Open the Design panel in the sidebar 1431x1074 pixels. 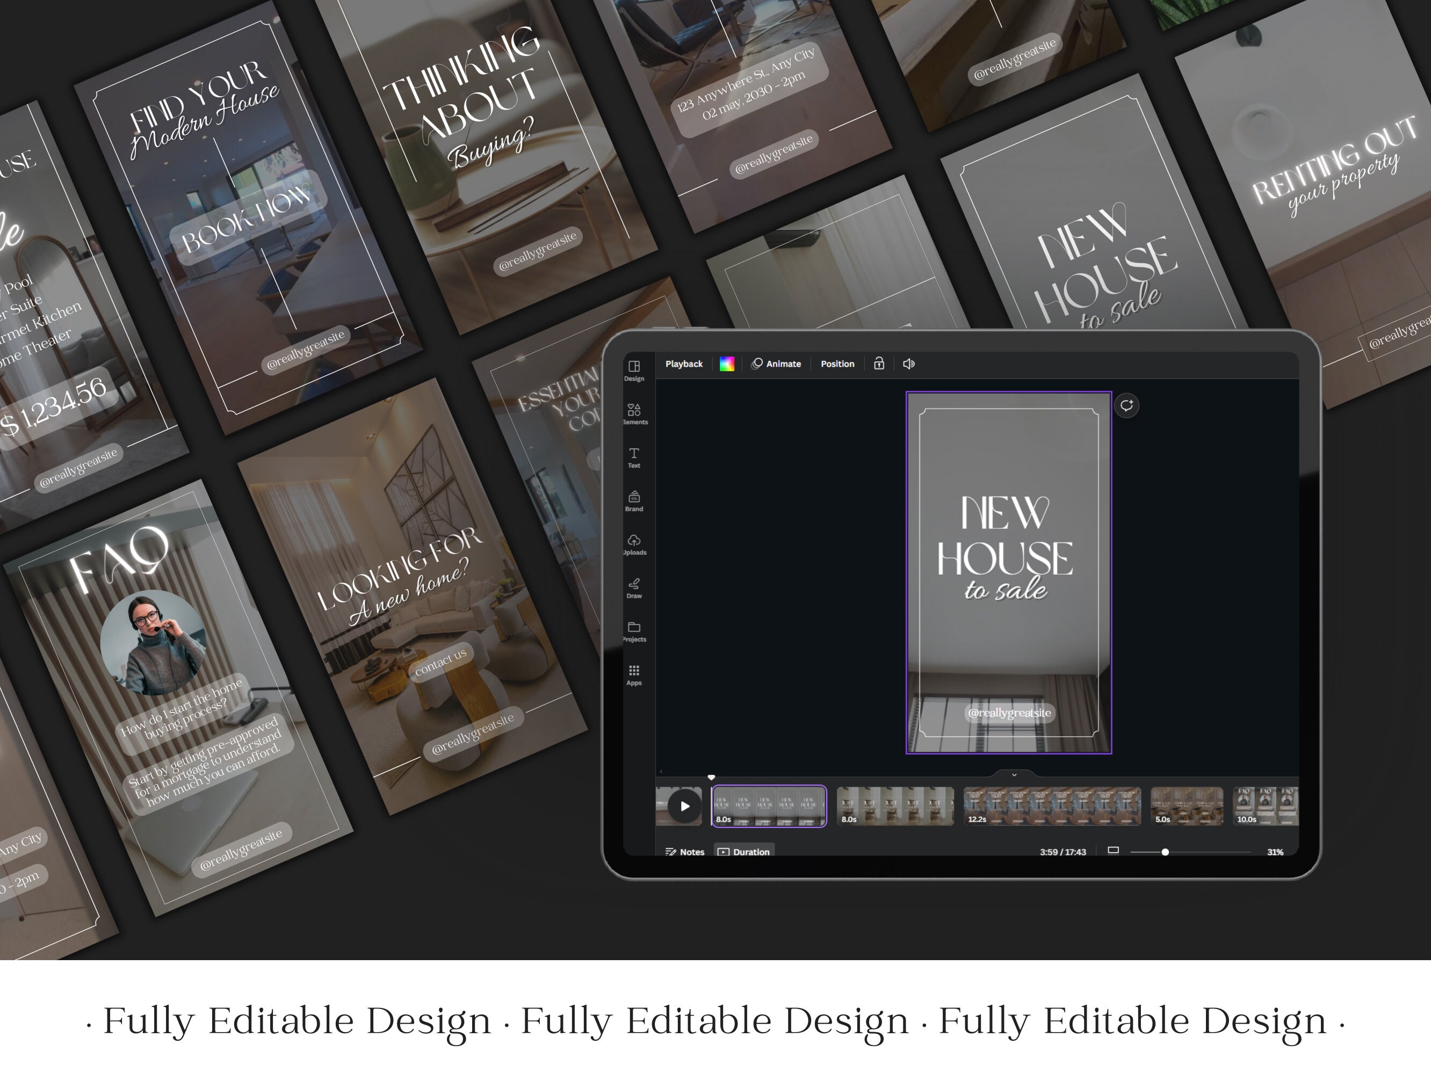[x=633, y=367]
